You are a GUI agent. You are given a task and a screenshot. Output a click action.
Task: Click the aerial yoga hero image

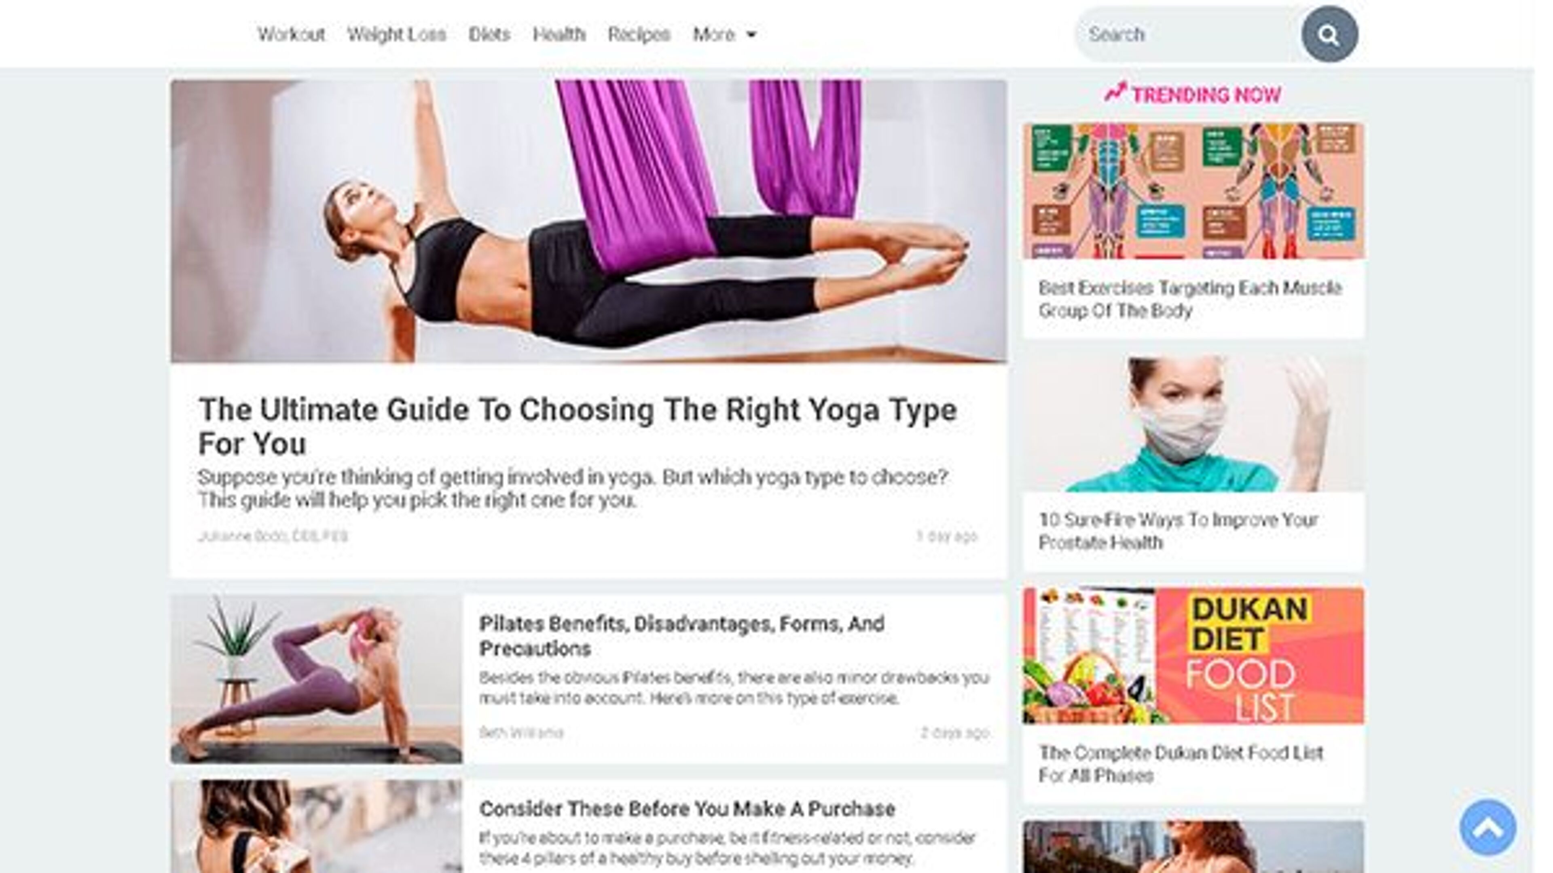tap(588, 221)
